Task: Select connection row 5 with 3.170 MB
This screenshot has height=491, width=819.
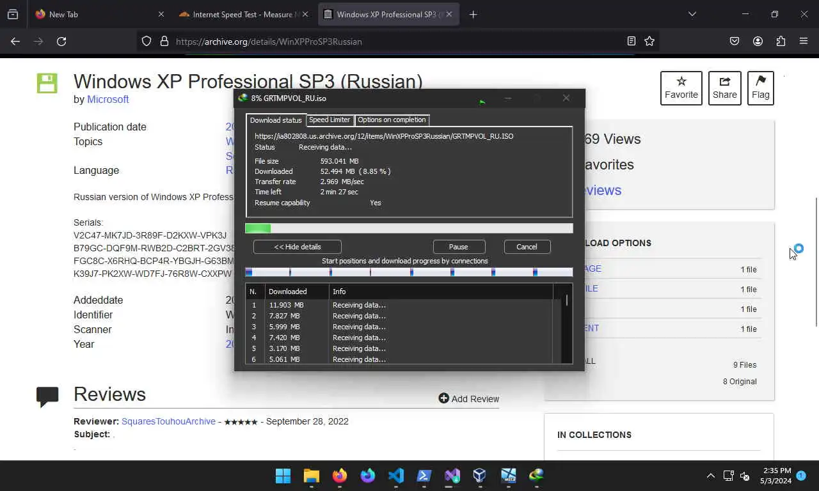Action: pyautogui.click(x=400, y=348)
